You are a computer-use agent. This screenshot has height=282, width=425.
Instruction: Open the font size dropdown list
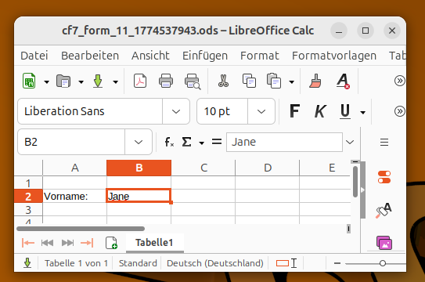click(261, 111)
